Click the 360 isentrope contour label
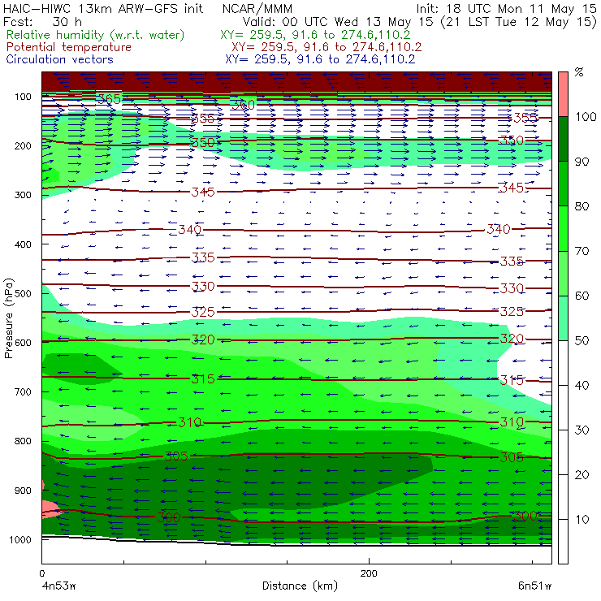This screenshot has width=601, height=601. pos(243,104)
